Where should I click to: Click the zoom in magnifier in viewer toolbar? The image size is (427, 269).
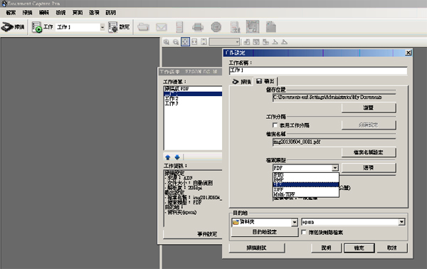coord(167,42)
